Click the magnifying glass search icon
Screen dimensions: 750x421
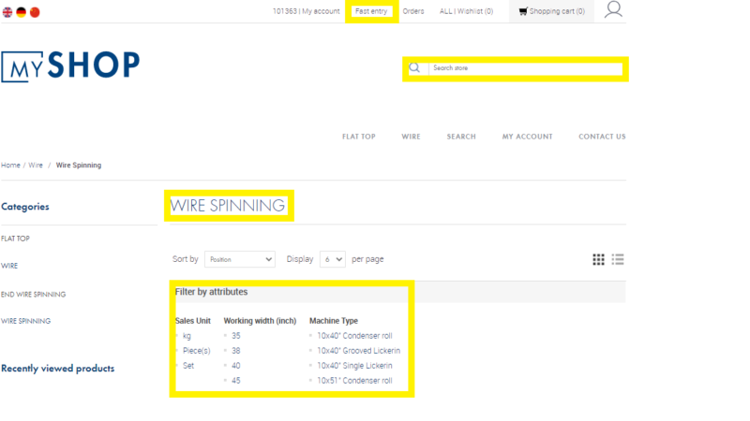[x=415, y=68]
